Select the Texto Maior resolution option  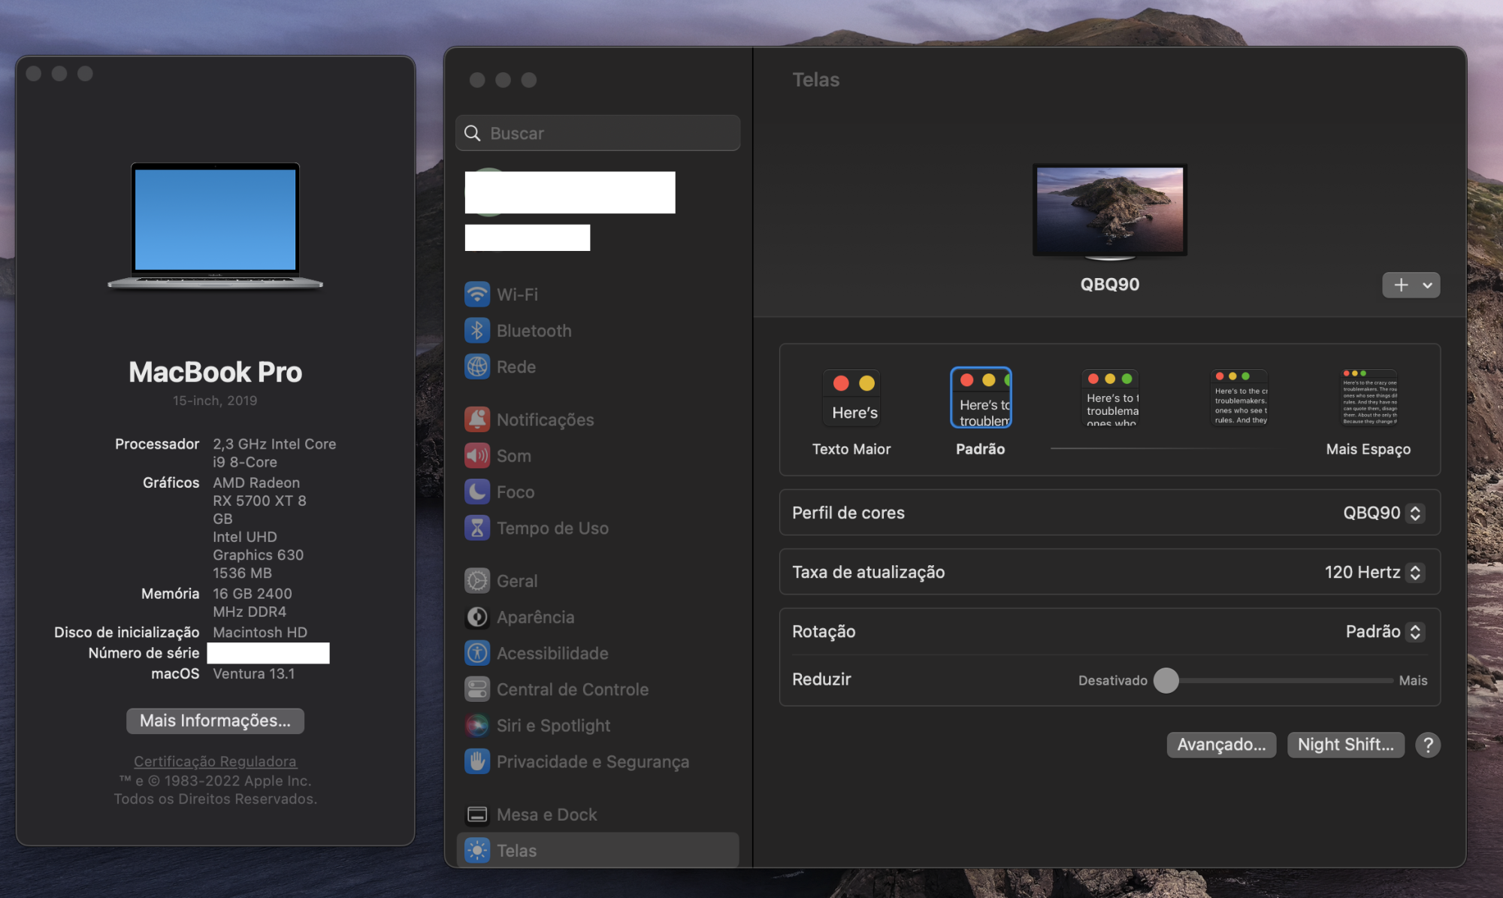click(851, 398)
